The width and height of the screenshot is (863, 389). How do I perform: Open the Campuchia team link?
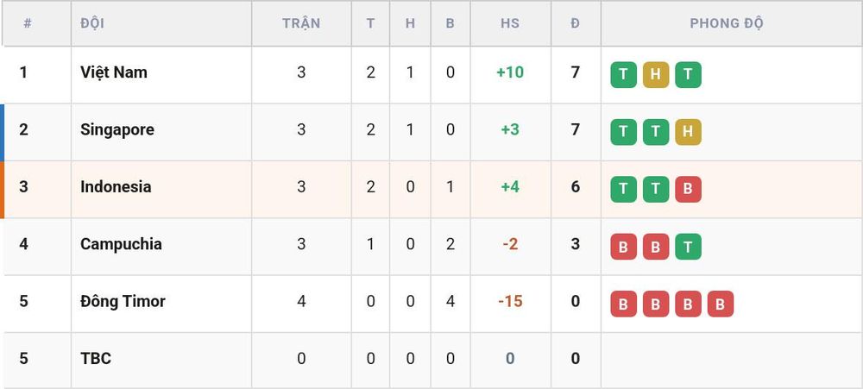click(x=121, y=244)
